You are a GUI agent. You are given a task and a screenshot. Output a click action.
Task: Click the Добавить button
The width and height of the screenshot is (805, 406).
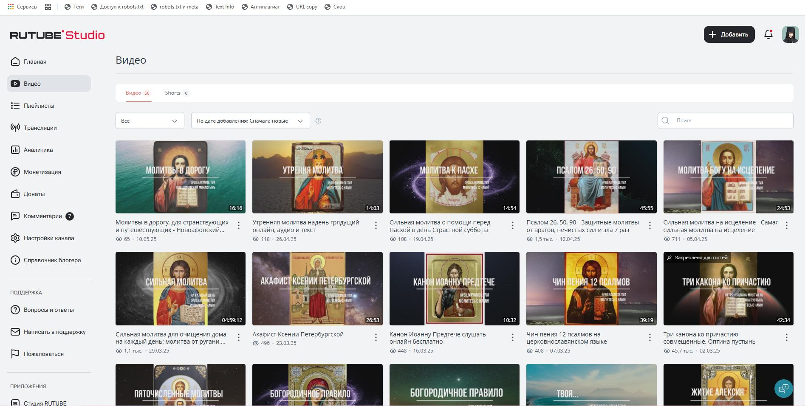(729, 34)
